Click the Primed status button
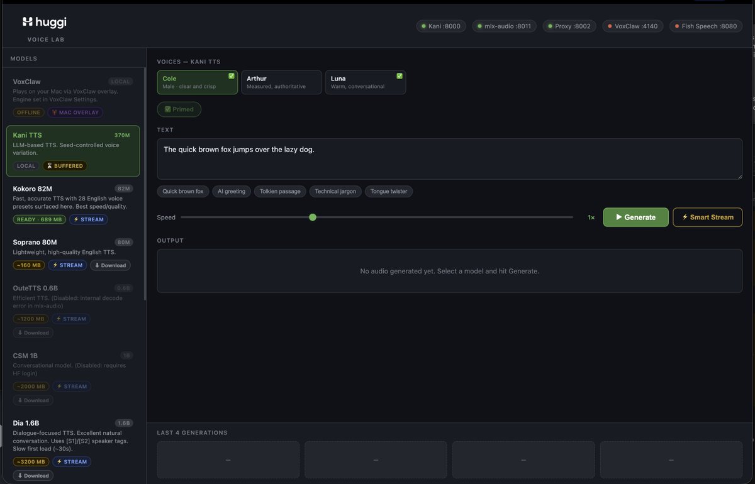The width and height of the screenshot is (755, 484). point(179,109)
